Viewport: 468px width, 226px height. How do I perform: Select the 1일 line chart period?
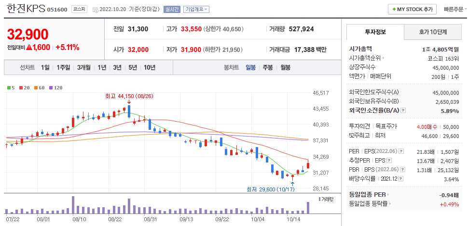[x=45, y=67]
